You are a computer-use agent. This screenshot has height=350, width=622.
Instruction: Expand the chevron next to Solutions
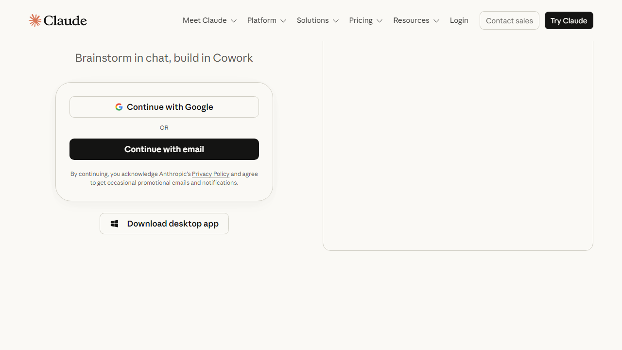[335, 21]
